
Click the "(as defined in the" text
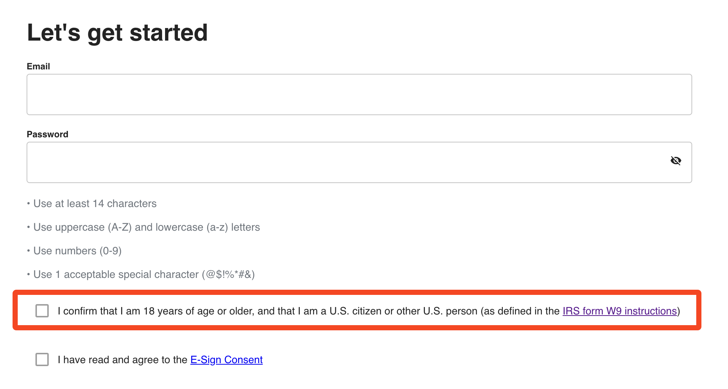pos(520,311)
